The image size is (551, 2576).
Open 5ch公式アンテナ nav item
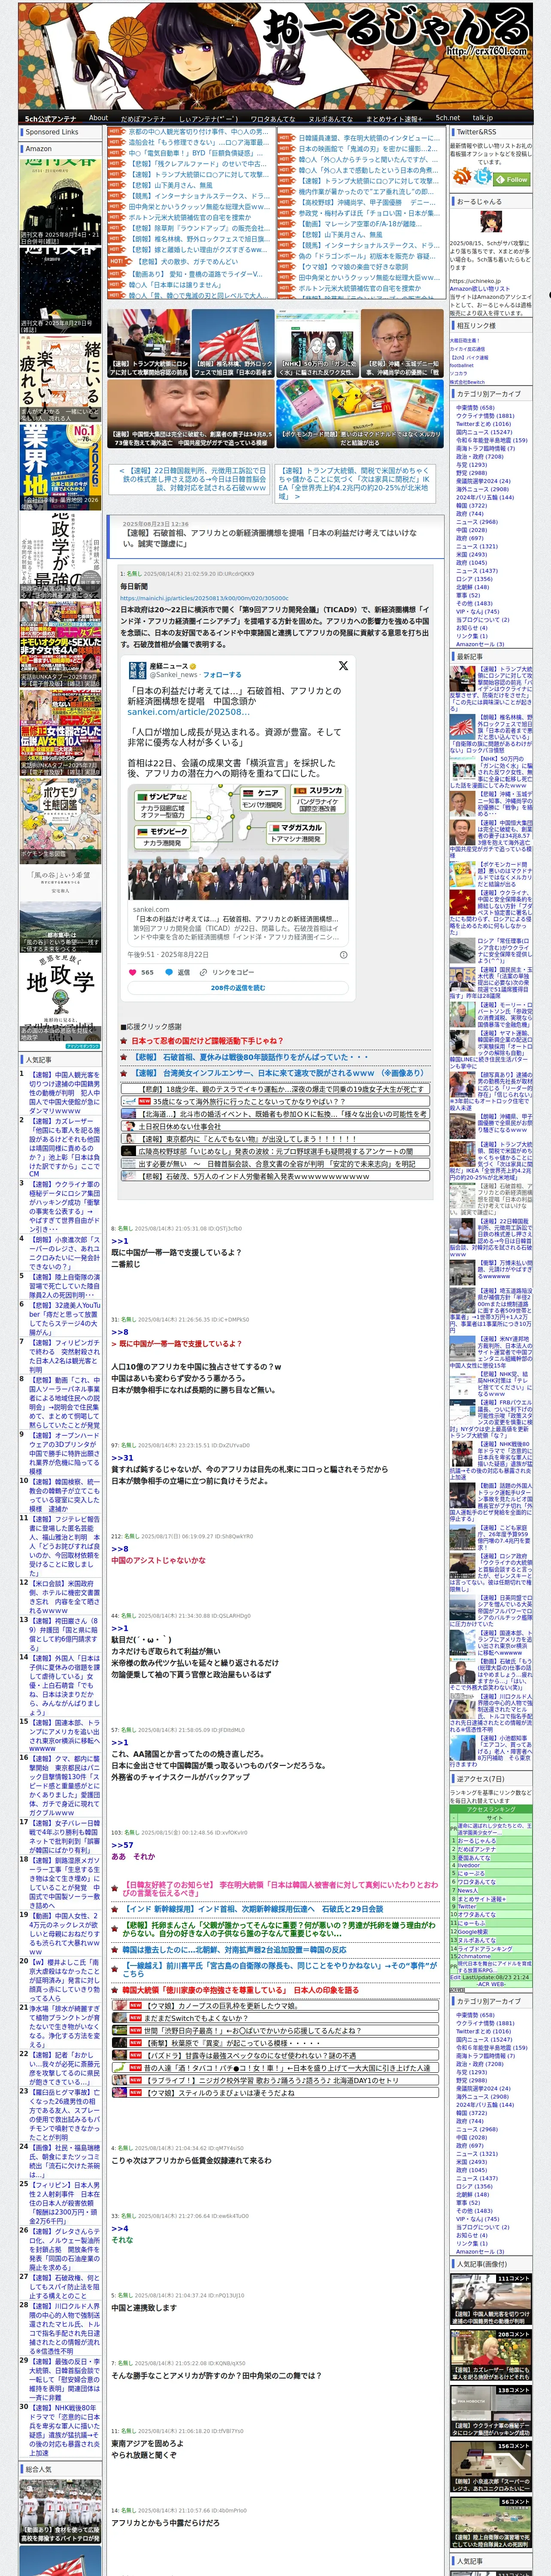pyautogui.click(x=51, y=118)
